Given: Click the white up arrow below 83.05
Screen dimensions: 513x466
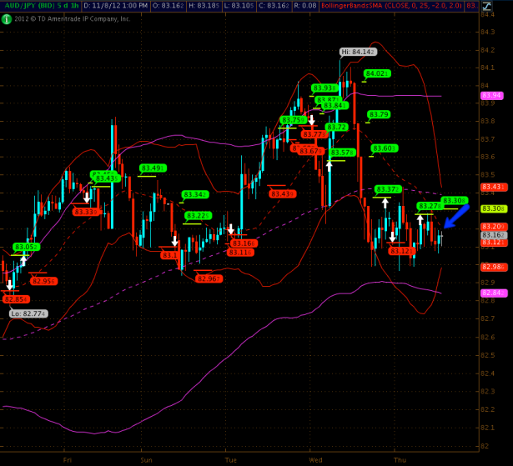Looking at the screenshot, I should click(23, 261).
